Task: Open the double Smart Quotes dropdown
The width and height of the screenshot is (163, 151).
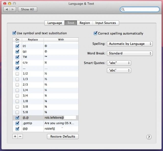Action: [x=119, y=63]
